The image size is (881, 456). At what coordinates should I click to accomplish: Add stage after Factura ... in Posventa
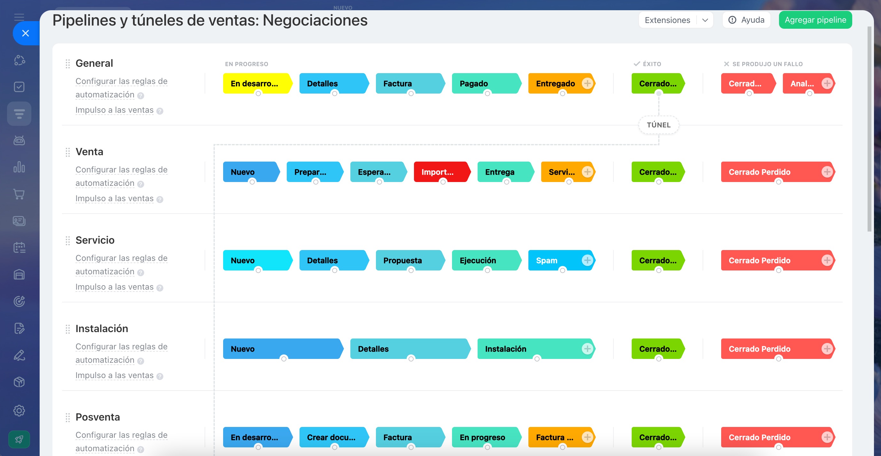pos(587,437)
